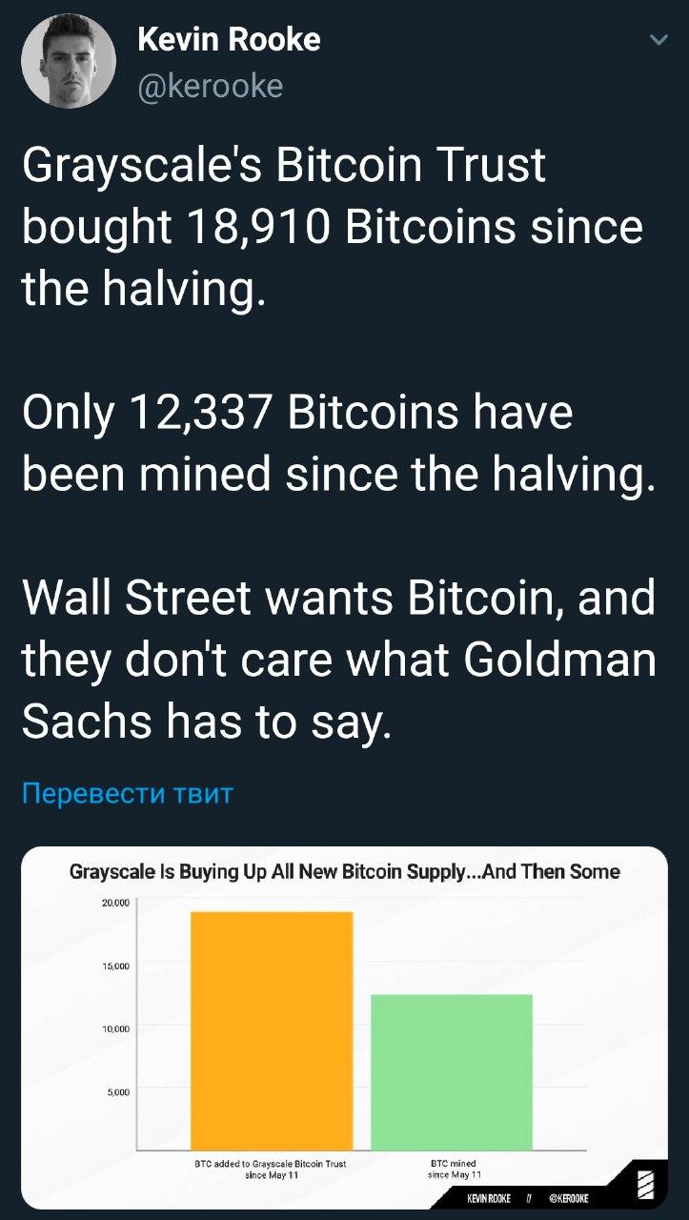Open Kevin Rooke's profile avatar
This screenshot has width=689, height=1220.
click(x=69, y=61)
